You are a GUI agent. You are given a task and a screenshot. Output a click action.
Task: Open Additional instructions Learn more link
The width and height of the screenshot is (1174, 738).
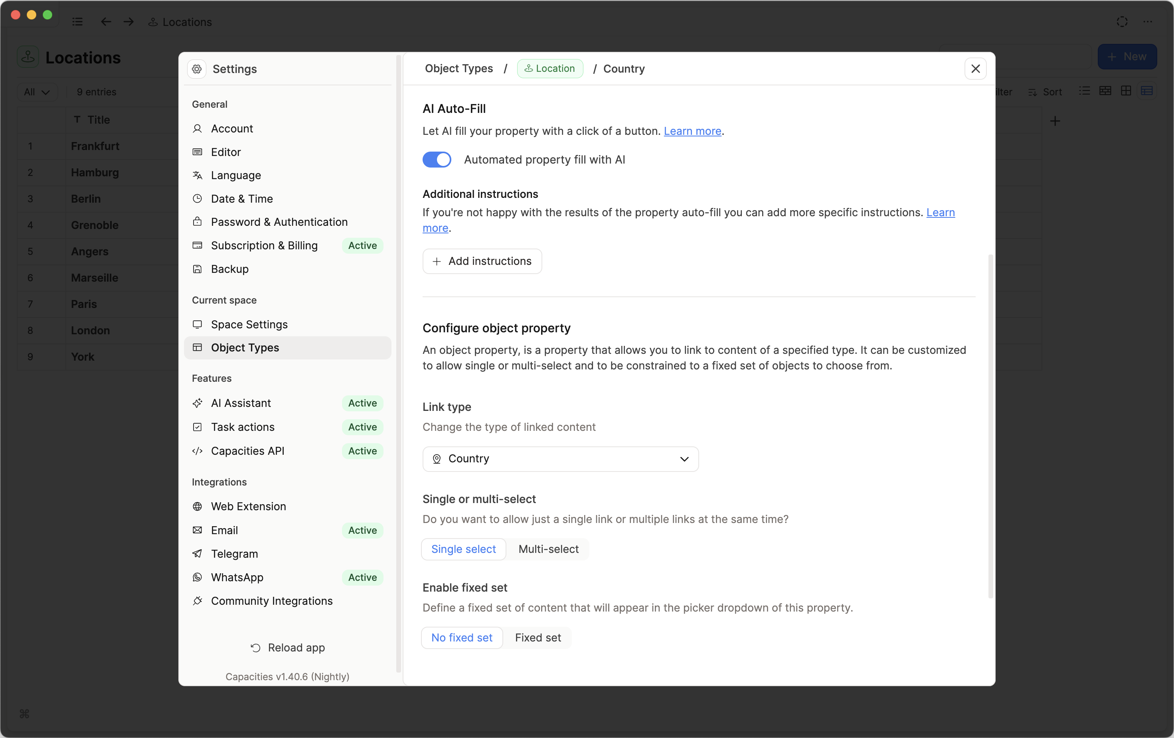click(x=940, y=213)
